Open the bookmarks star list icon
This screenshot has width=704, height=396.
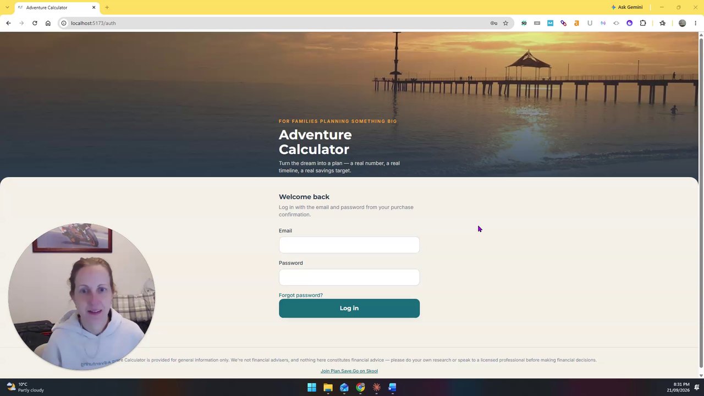click(x=662, y=23)
